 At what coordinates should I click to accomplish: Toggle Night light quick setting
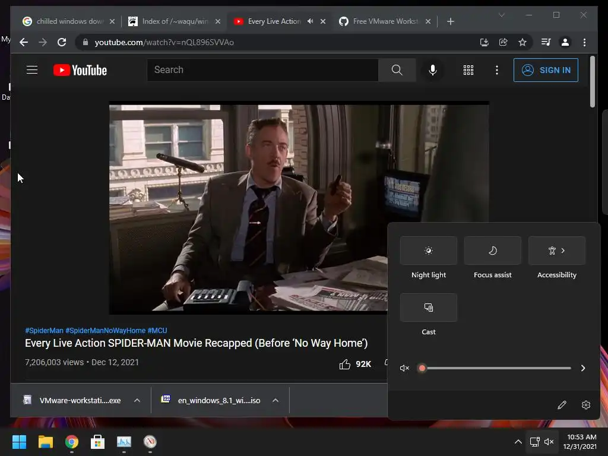tap(429, 251)
